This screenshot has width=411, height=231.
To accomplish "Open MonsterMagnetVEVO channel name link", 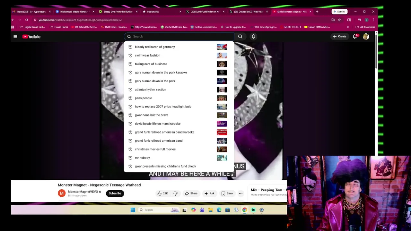I will click(x=83, y=192).
